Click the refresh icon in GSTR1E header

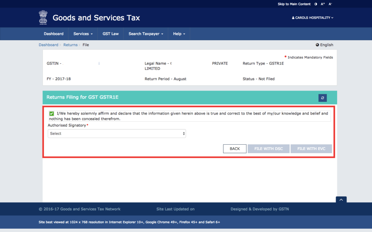click(x=322, y=98)
